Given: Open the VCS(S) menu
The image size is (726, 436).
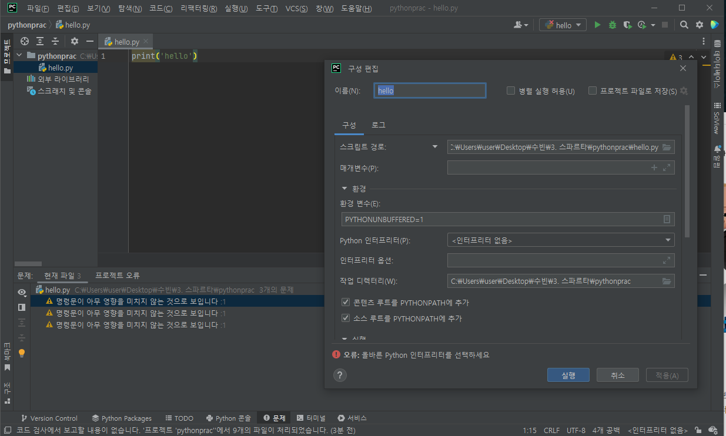Looking at the screenshot, I should tap(296, 8).
